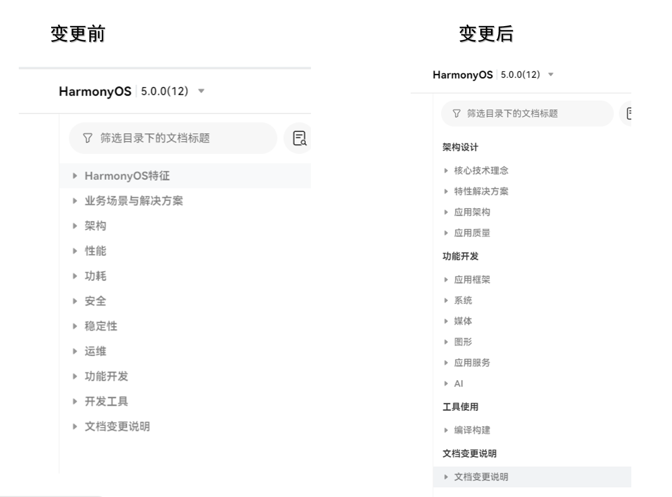Select the 运维 entry
Image resolution: width=672 pixels, height=497 pixels.
(x=95, y=351)
